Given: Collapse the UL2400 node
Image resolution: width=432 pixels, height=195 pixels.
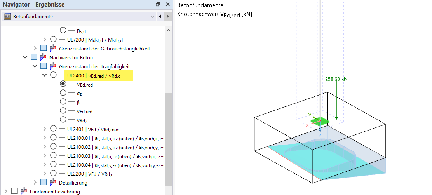Looking at the screenshot, I should tap(45, 75).
